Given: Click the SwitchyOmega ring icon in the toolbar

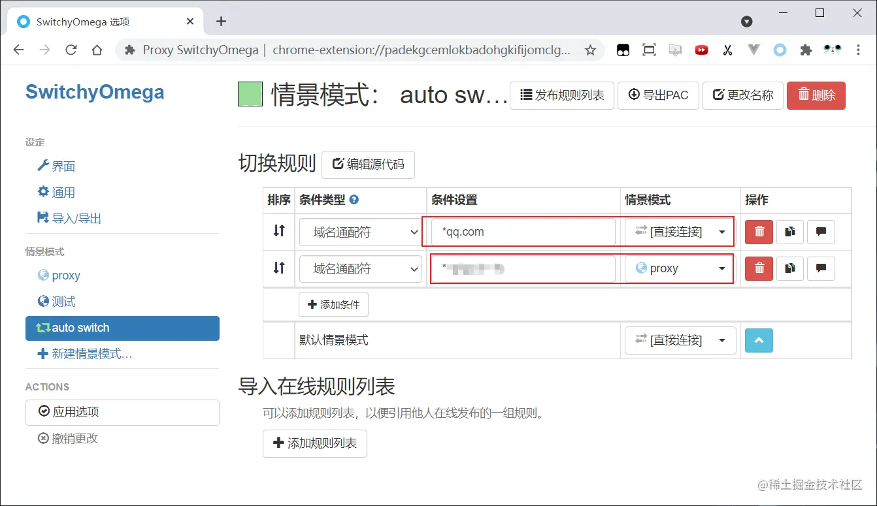Looking at the screenshot, I should [780, 50].
